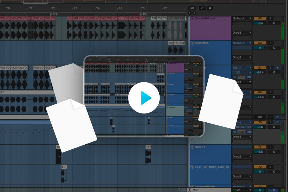Open RIDDIMZ1 No Input dropdown
Image resolution: width=288 pixels, height=192 pixels.
[x=242, y=43]
